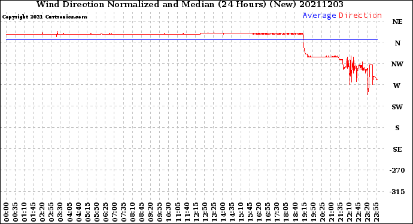Click the 08:10 time label
This screenshot has height=224, width=413.
(132, 212)
